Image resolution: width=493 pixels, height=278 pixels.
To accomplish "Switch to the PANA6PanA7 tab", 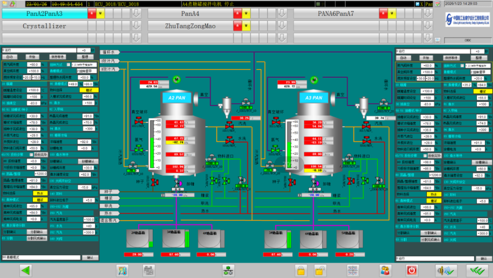I will (x=336, y=14).
